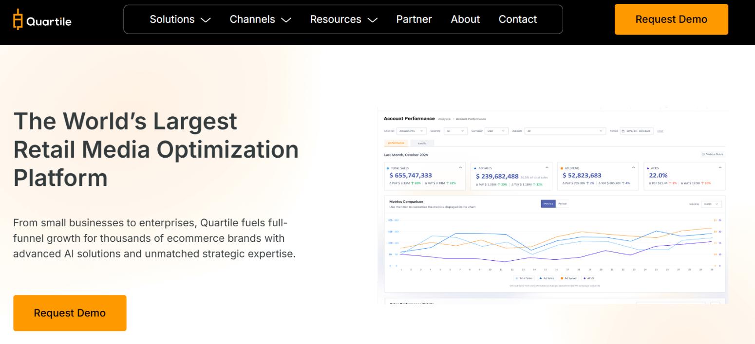
Task: Click the calendar icon in Period field
Action: coord(623,131)
